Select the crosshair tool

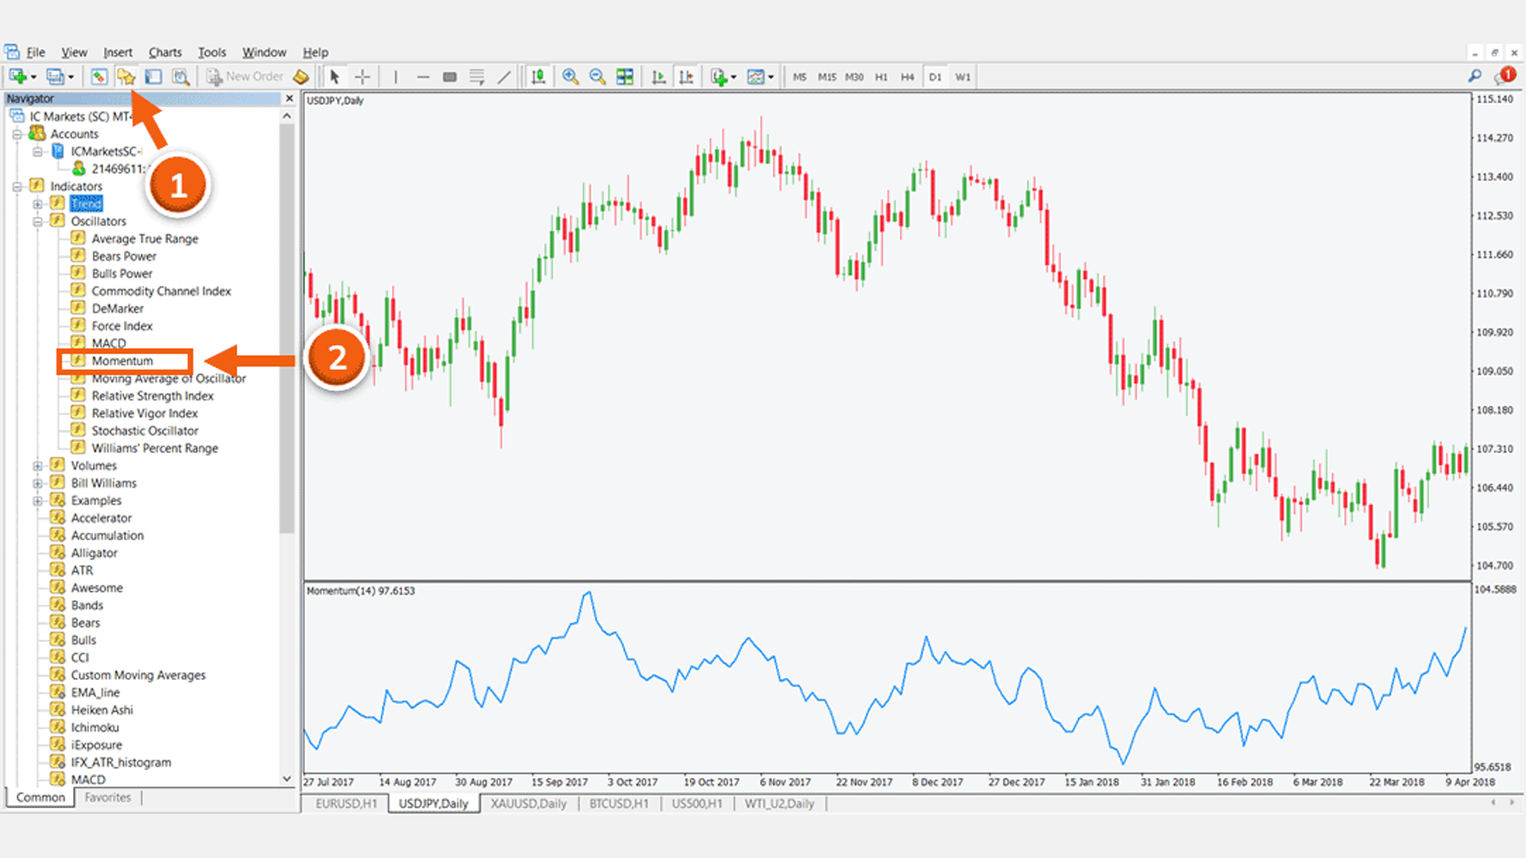362,77
